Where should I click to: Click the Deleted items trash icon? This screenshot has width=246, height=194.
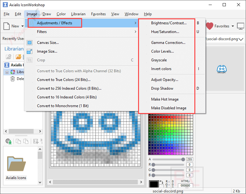click(12, 79)
